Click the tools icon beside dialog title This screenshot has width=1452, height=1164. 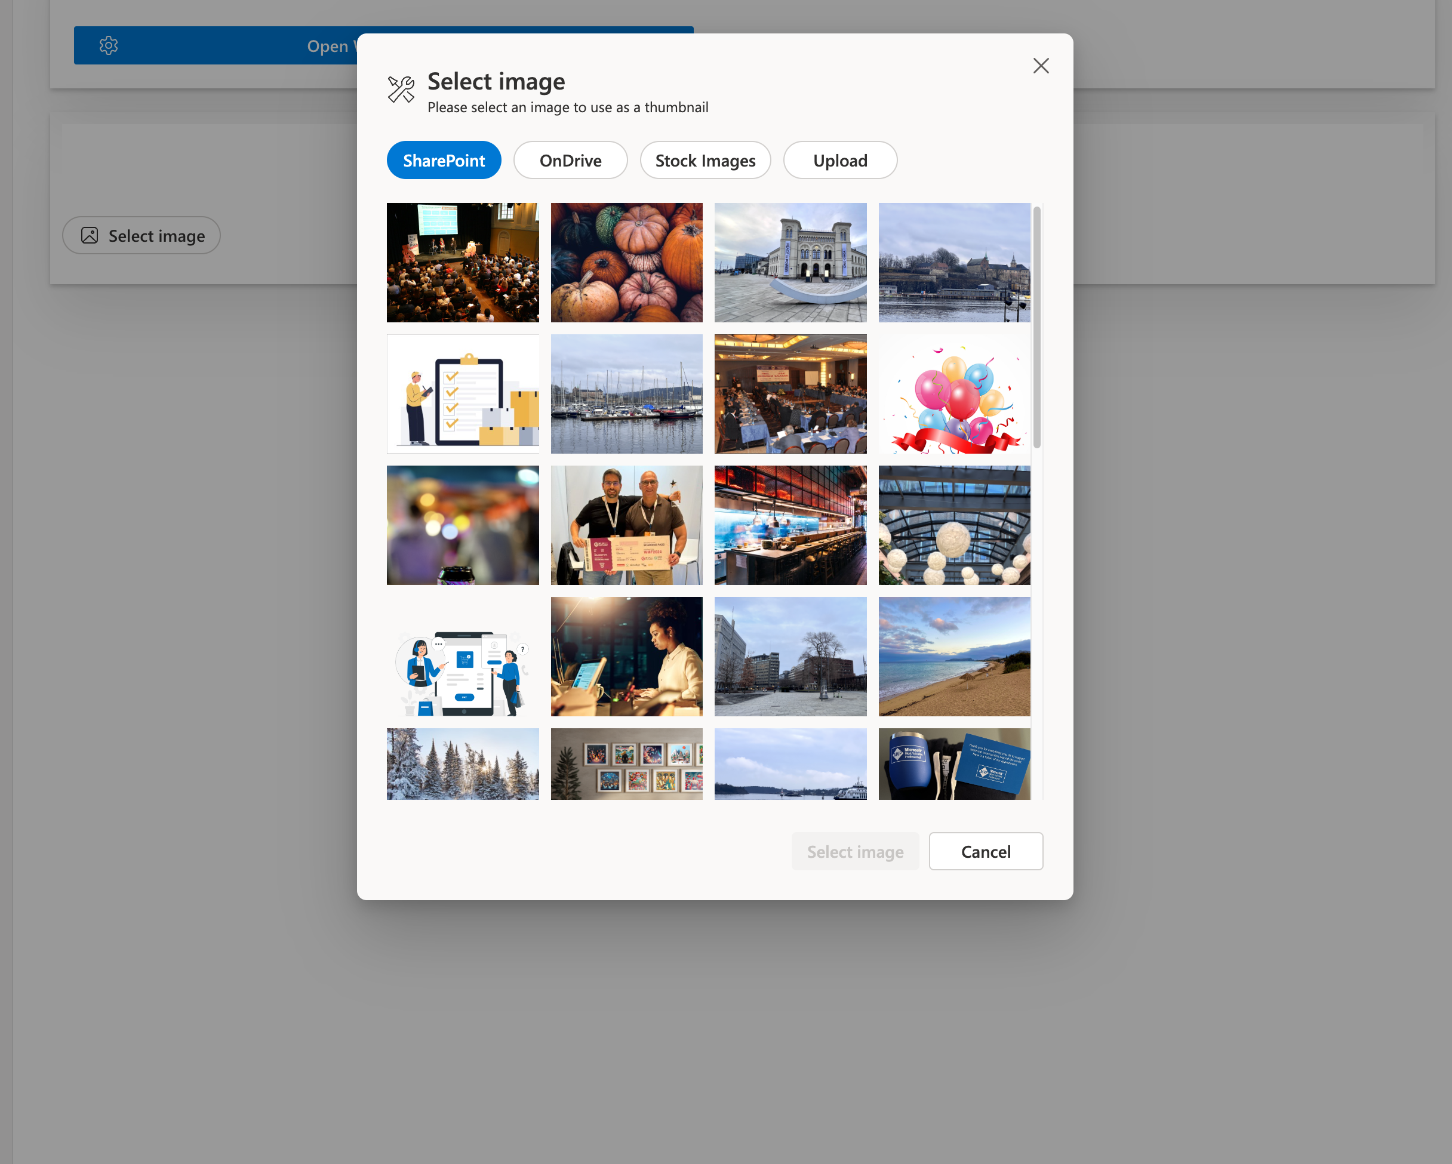coord(401,90)
